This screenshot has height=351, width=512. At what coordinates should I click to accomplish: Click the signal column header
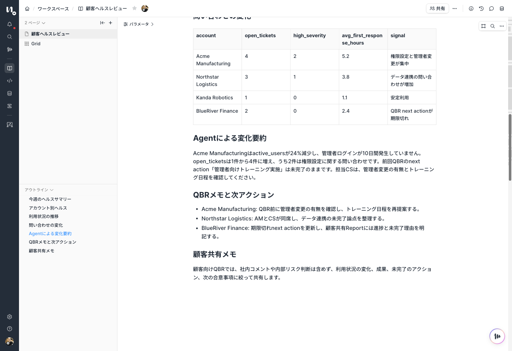(x=412, y=39)
